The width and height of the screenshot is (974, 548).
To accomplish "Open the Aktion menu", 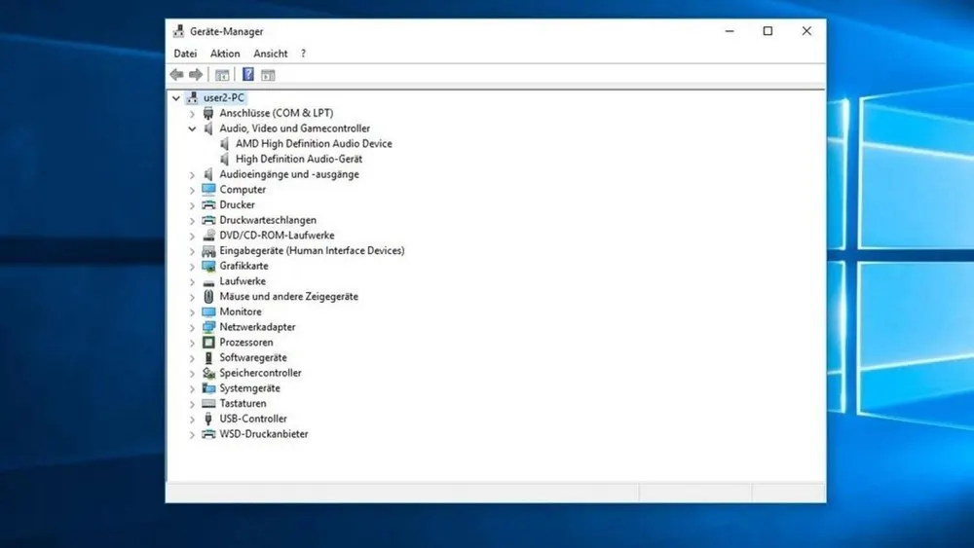I will (x=225, y=54).
